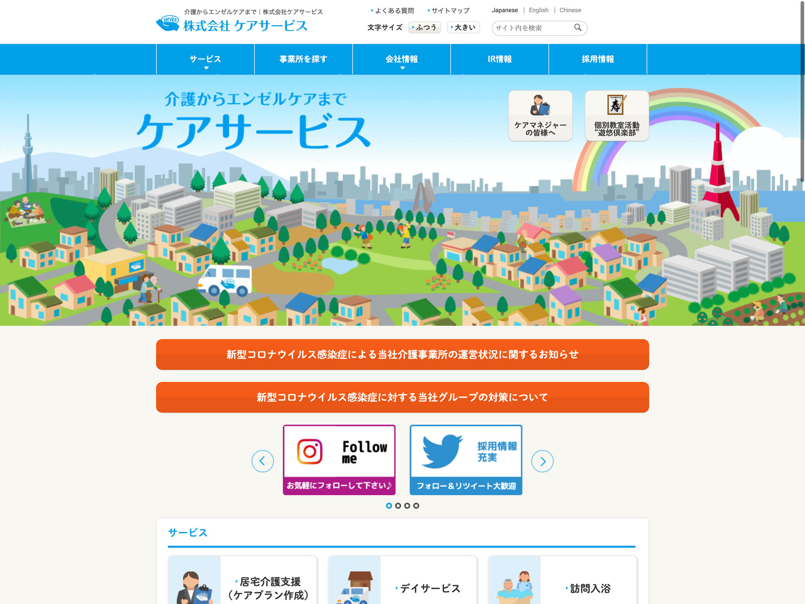
Task: Show previous banner with left arrow
Action: tap(263, 461)
